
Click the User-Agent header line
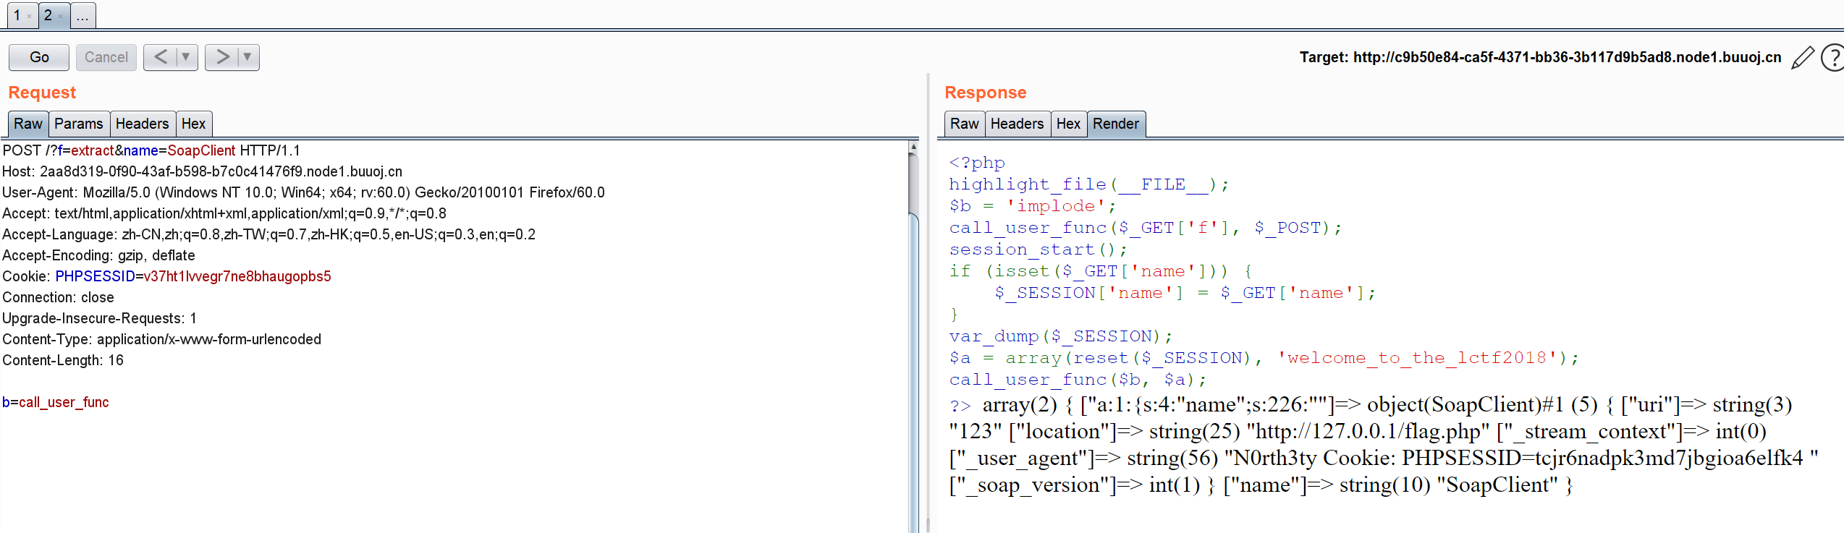pyautogui.click(x=303, y=192)
